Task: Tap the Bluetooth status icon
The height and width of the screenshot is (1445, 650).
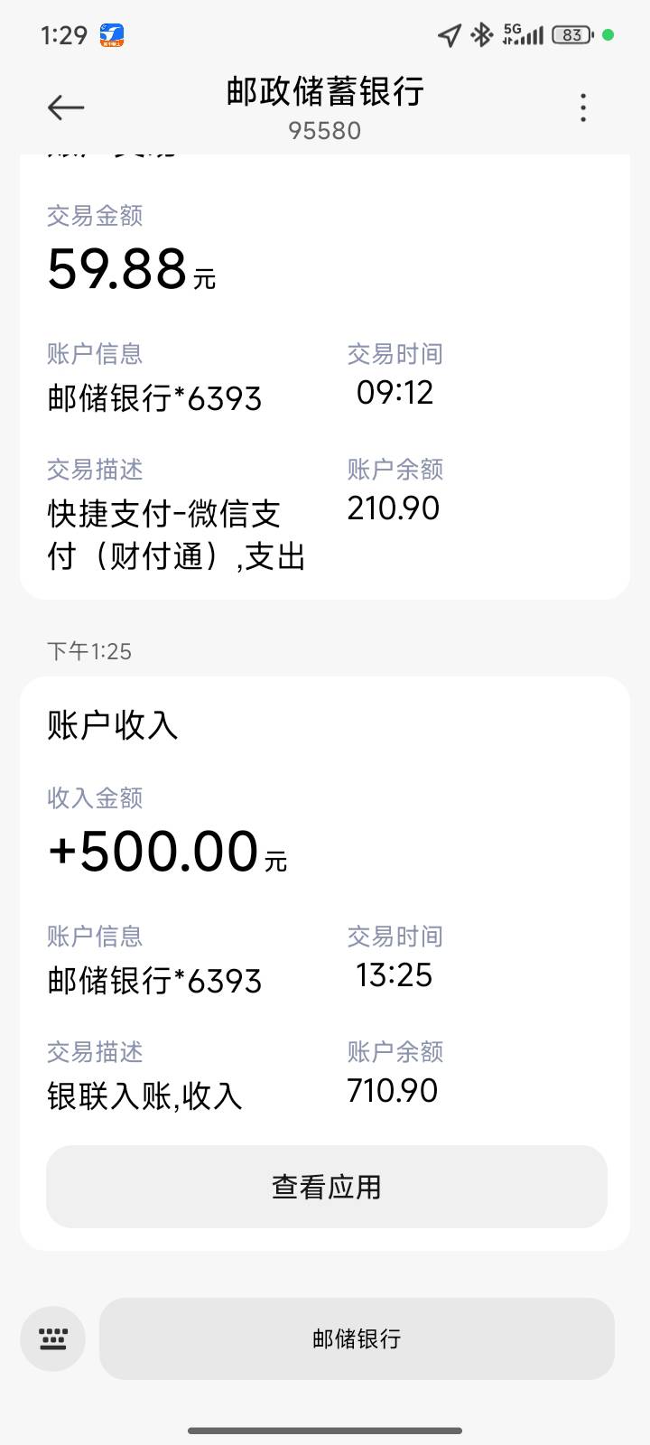Action: [x=482, y=35]
